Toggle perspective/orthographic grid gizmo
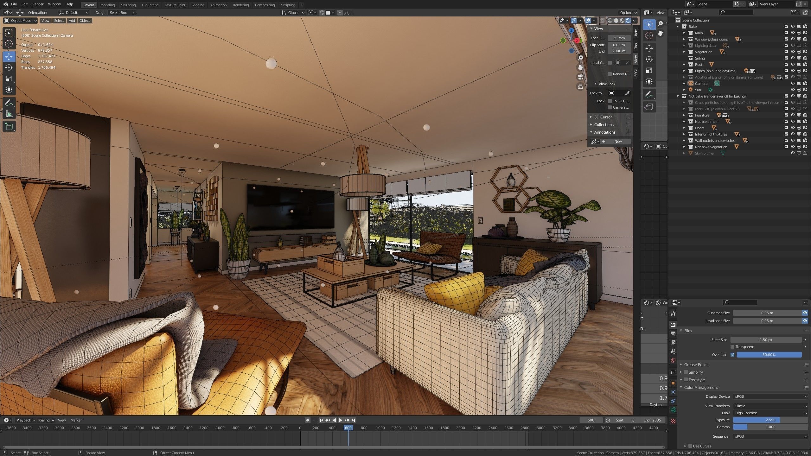The height and width of the screenshot is (456, 811). (580, 86)
